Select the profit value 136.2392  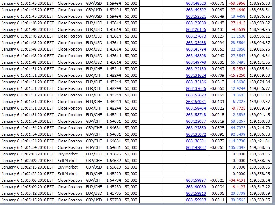(237, 147)
